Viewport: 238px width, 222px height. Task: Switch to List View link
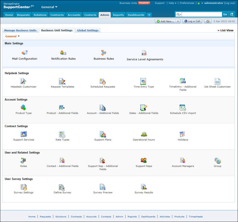tap(225, 30)
